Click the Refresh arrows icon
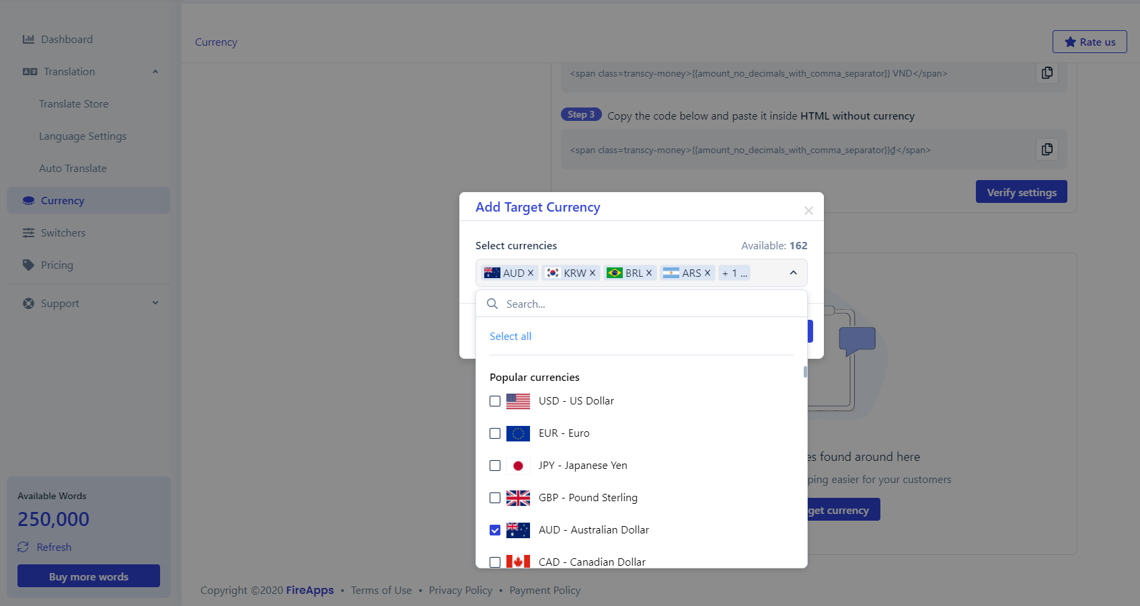Viewport: 1140px width, 606px height. [23, 548]
